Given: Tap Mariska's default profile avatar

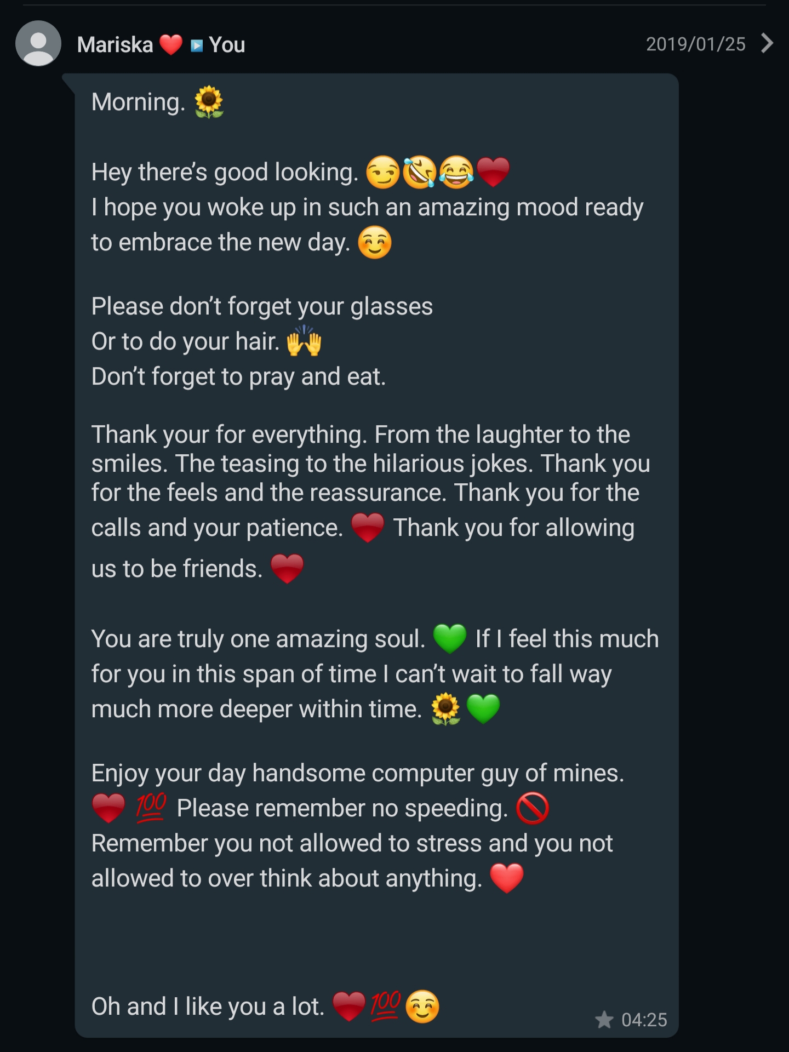Looking at the screenshot, I should click(x=38, y=44).
